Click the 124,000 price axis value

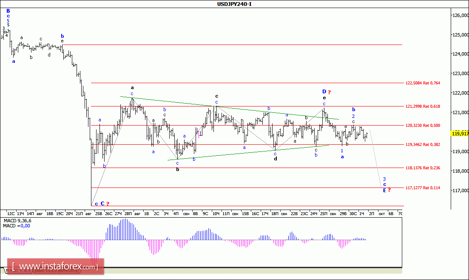(x=460, y=54)
